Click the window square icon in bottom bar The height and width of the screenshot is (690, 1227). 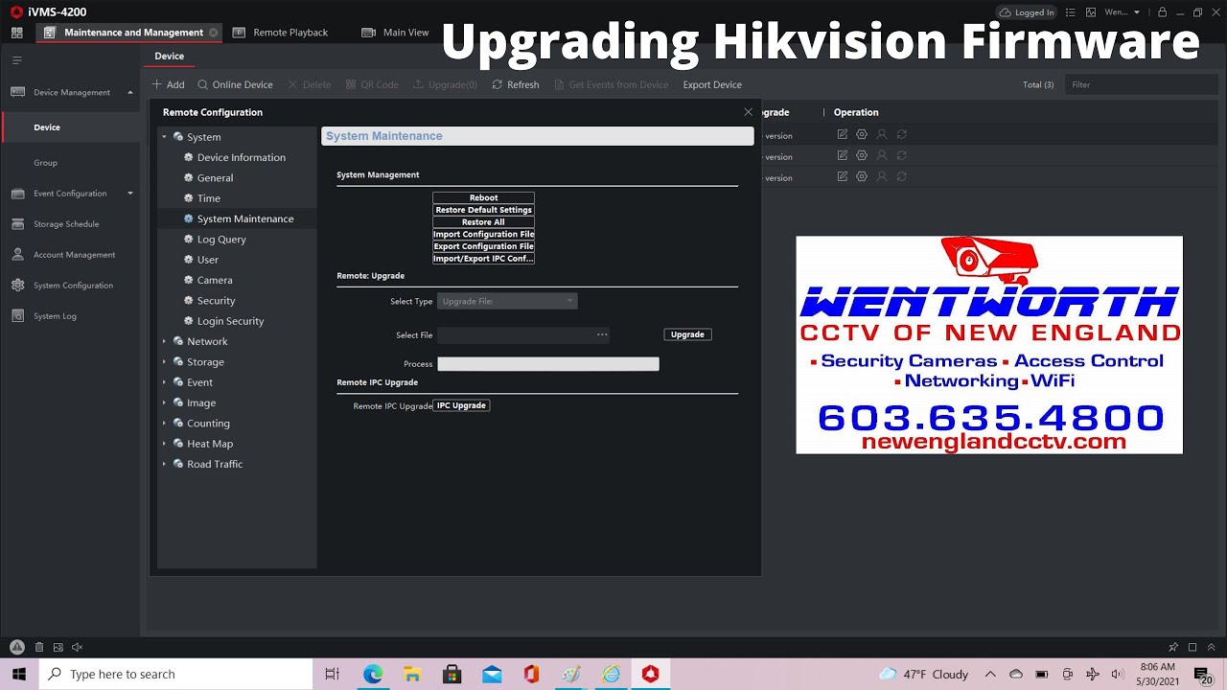pyautogui.click(x=1192, y=648)
